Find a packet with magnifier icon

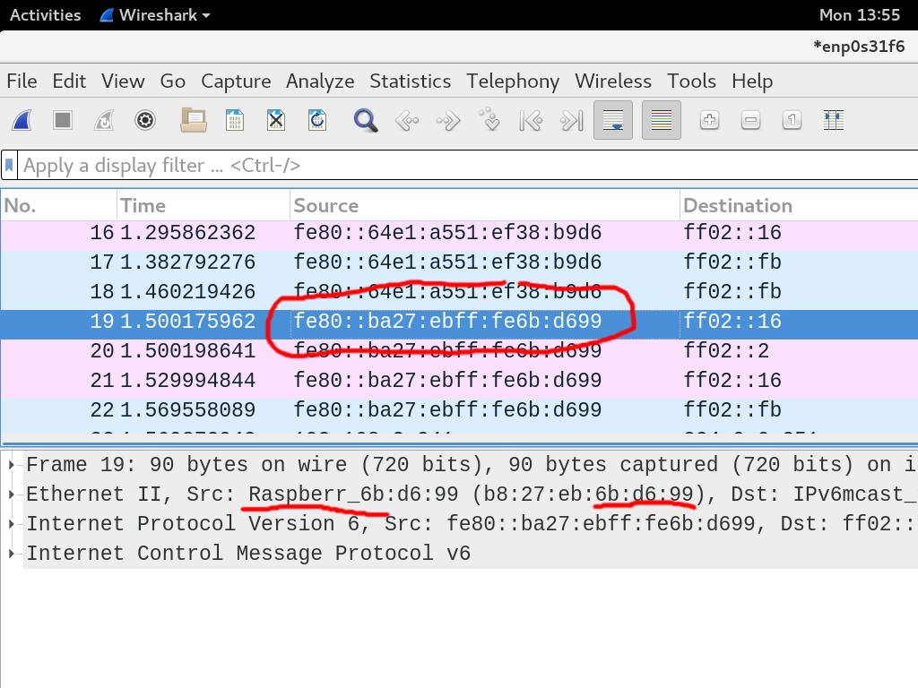tap(366, 121)
